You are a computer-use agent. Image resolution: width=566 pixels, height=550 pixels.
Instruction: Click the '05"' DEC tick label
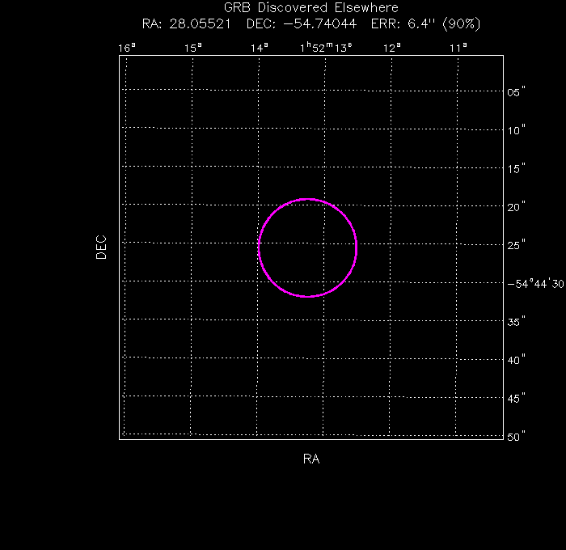(x=516, y=92)
